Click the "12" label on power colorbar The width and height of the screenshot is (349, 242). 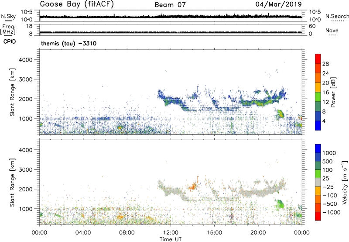click(325, 102)
